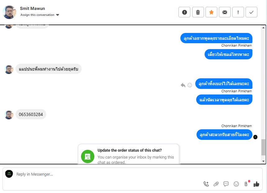Mark conversation as done with checkmark
Screen dimensions: 267x193
coord(251,12)
